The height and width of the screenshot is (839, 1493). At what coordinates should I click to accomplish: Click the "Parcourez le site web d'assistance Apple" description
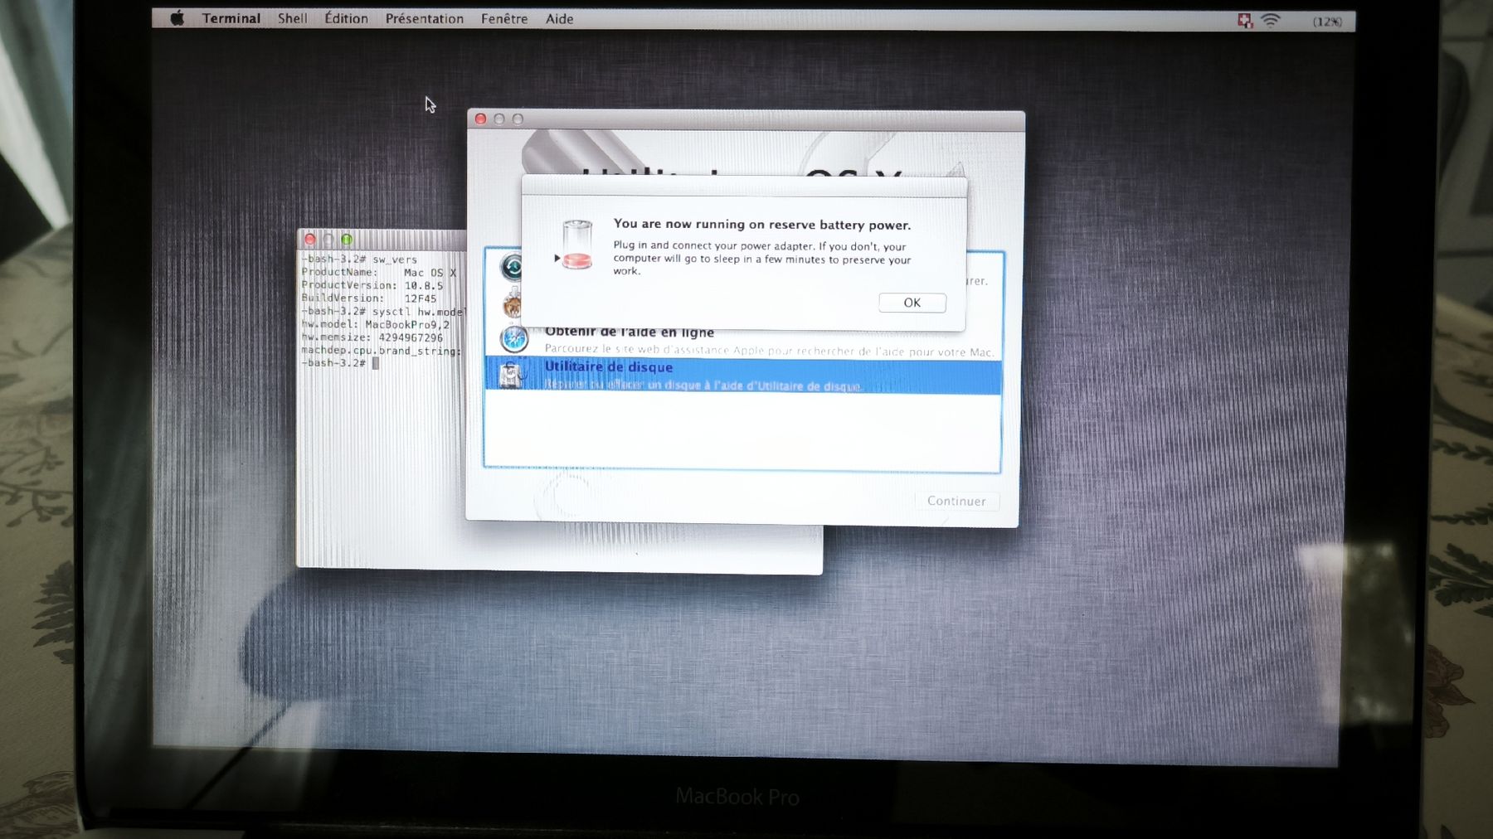(769, 351)
